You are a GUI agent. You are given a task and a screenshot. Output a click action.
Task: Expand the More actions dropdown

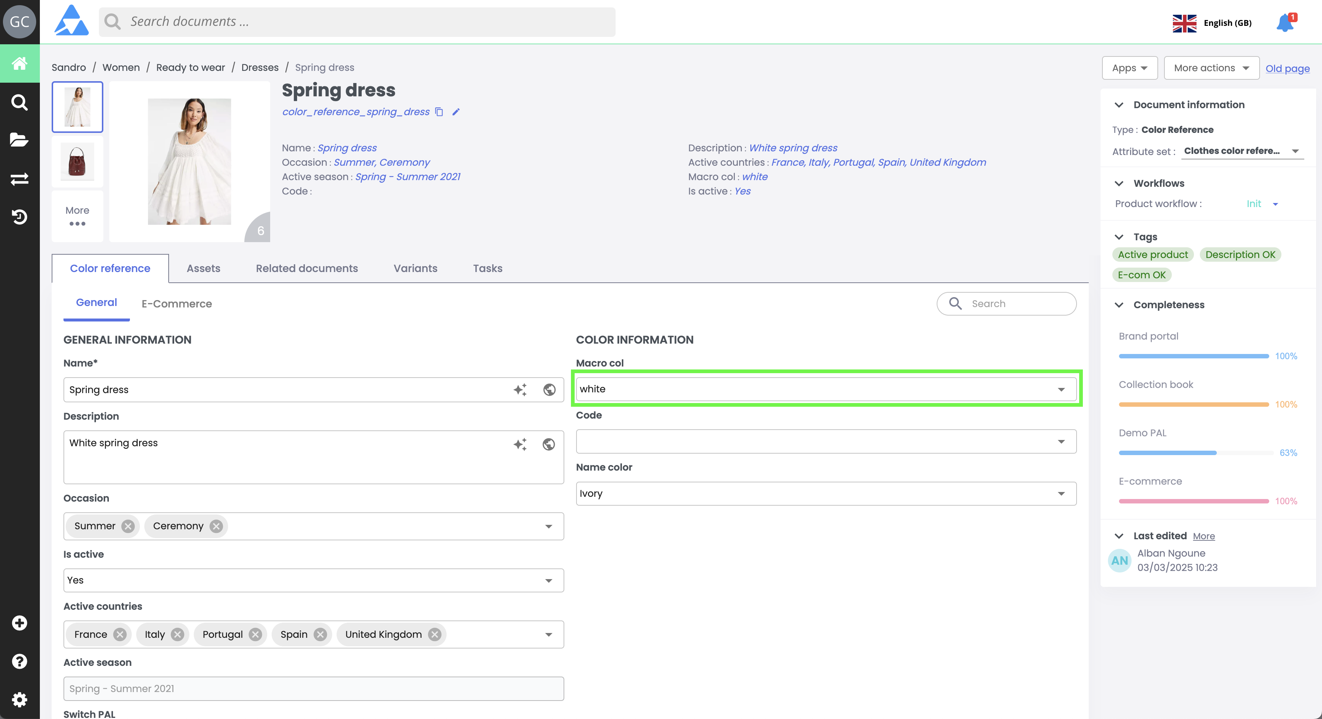tap(1211, 68)
